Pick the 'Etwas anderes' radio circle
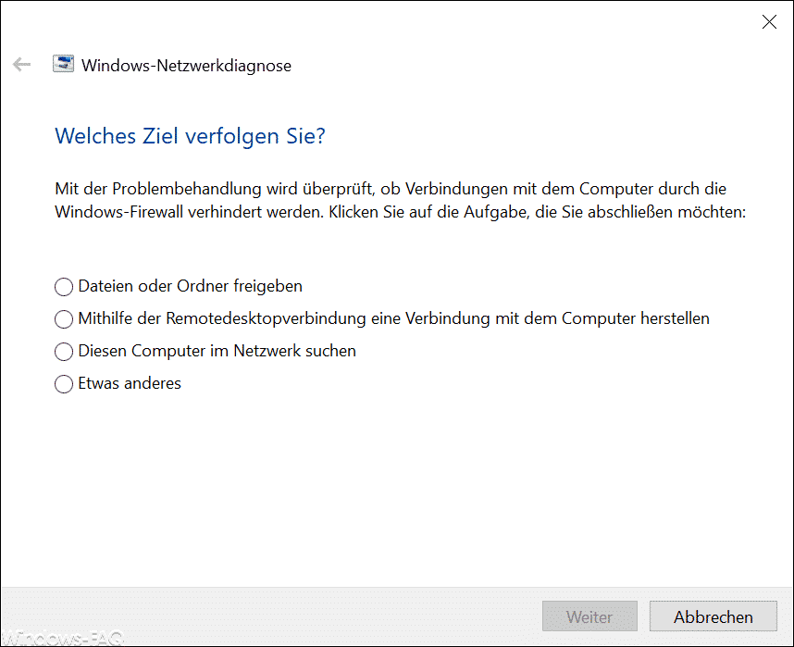This screenshot has height=647, width=794. 64,384
